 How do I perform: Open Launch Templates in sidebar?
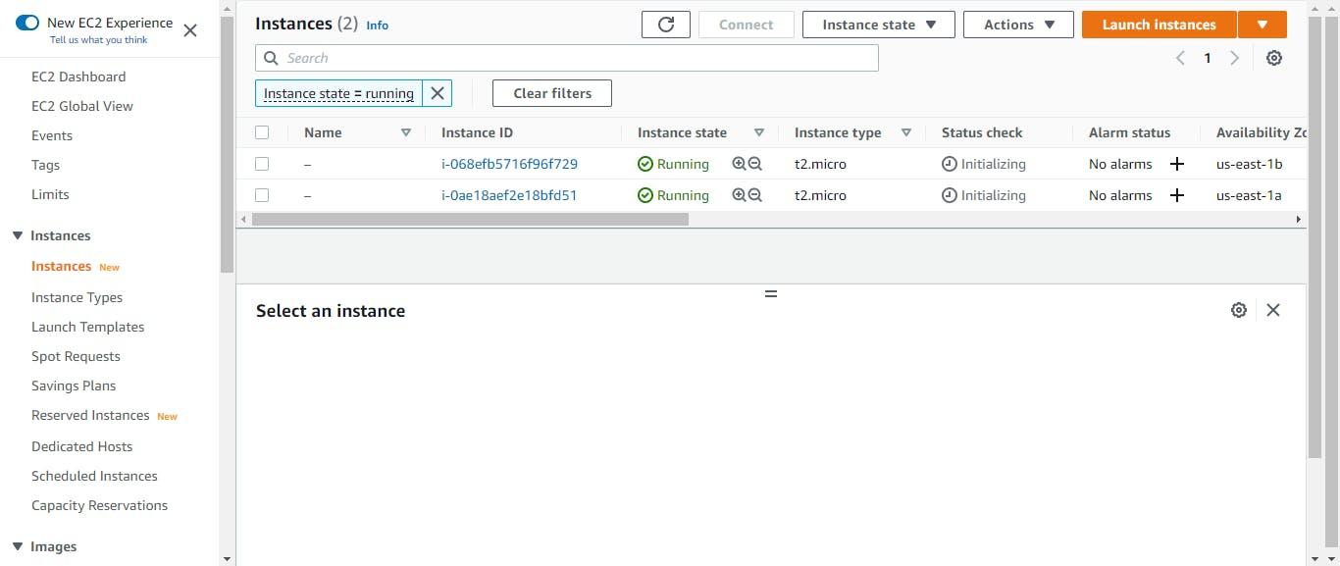click(87, 327)
